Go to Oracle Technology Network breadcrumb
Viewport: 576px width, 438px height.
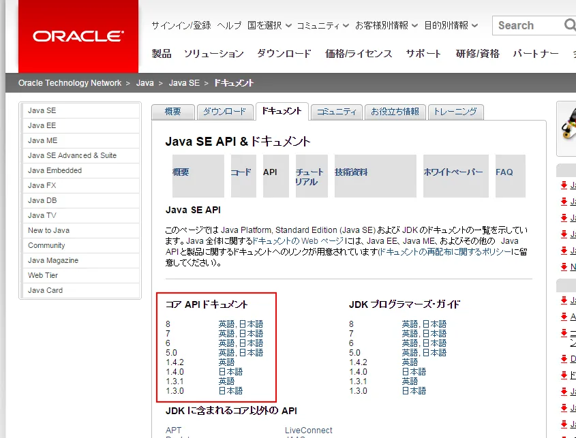coord(70,83)
